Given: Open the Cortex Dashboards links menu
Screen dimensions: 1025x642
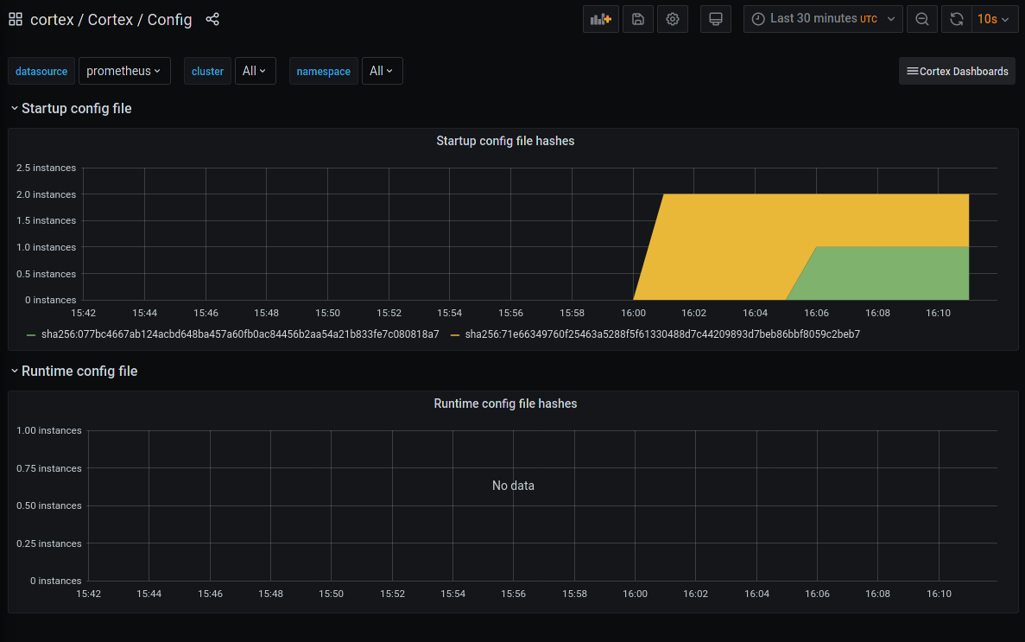Looking at the screenshot, I should (957, 71).
